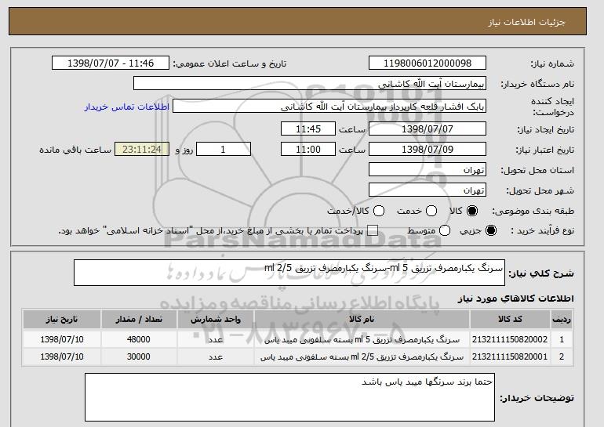604x427 pixels.
Task: Click row 1 need date 1398/07/10
Action: pyautogui.click(x=62, y=340)
